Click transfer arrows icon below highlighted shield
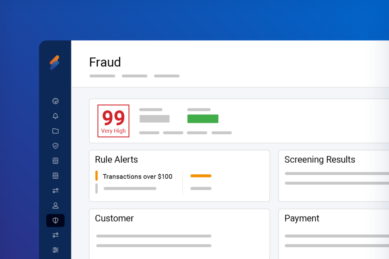 55,235
